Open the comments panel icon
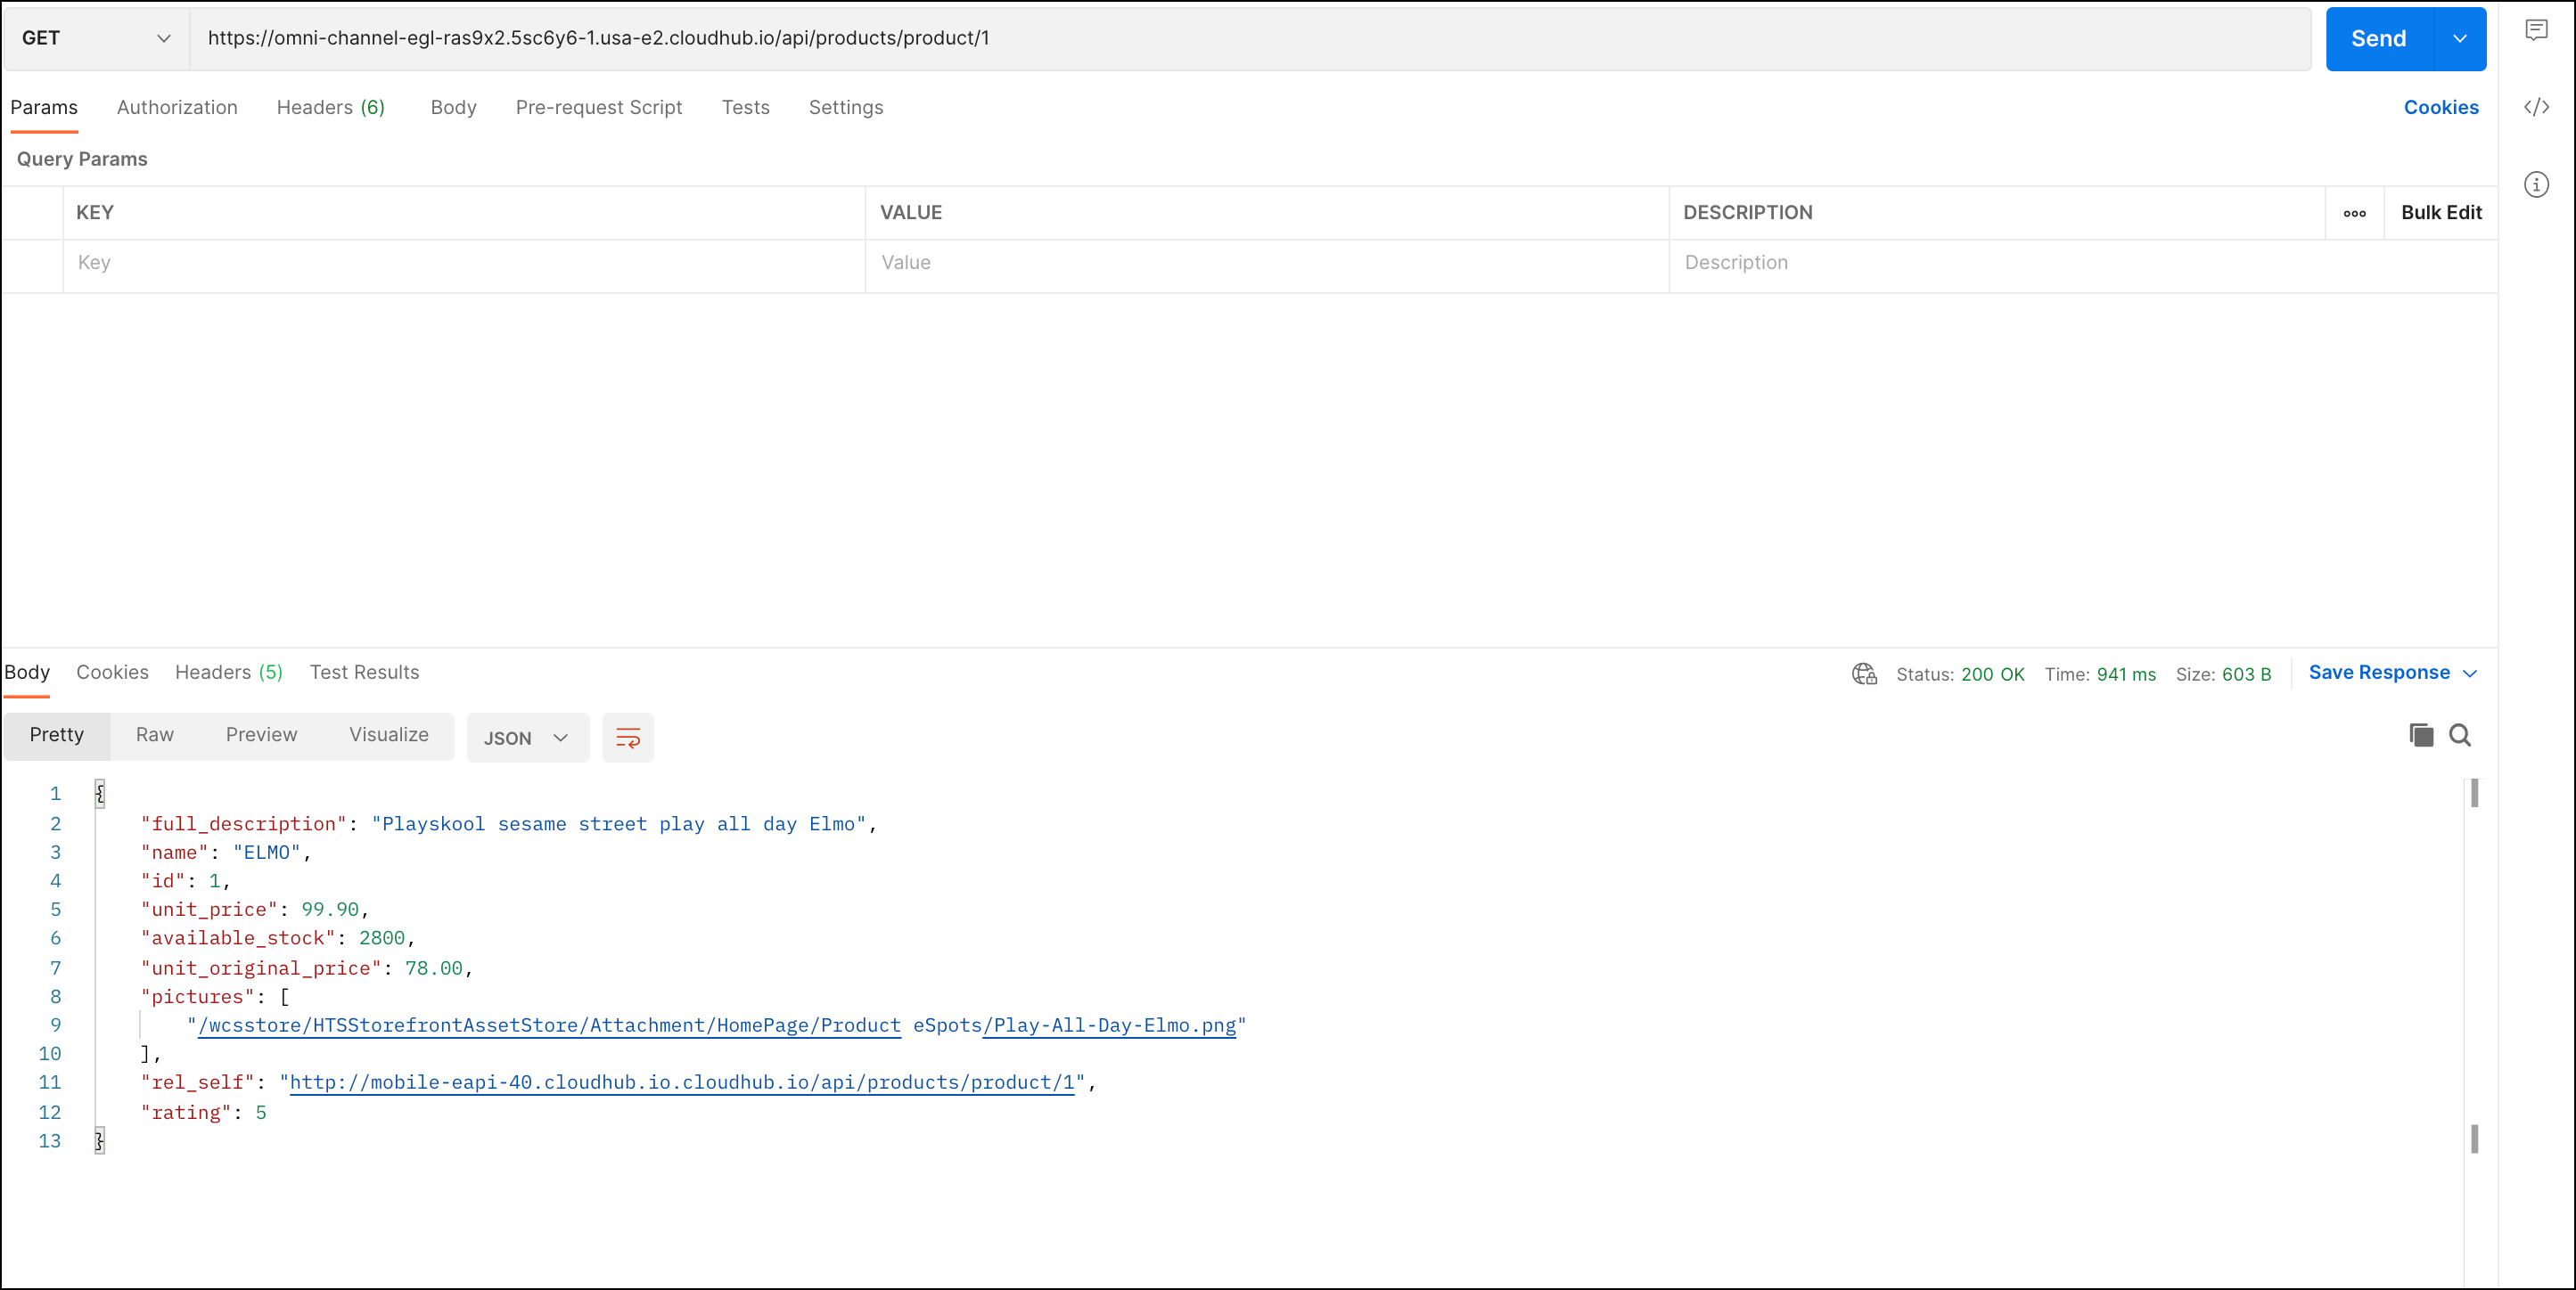 click(x=2536, y=30)
